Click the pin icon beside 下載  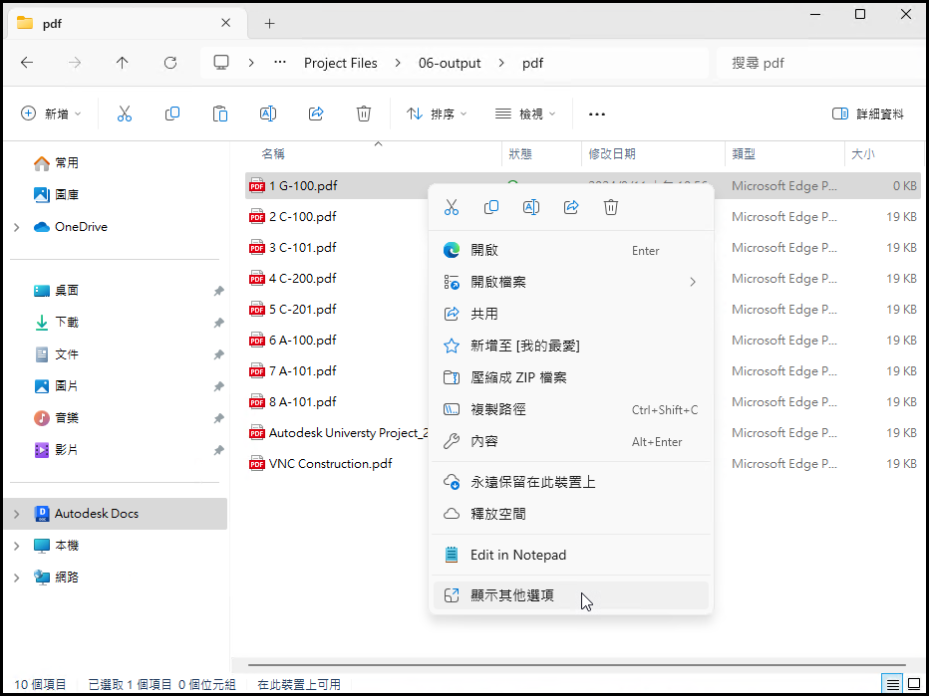click(x=218, y=323)
